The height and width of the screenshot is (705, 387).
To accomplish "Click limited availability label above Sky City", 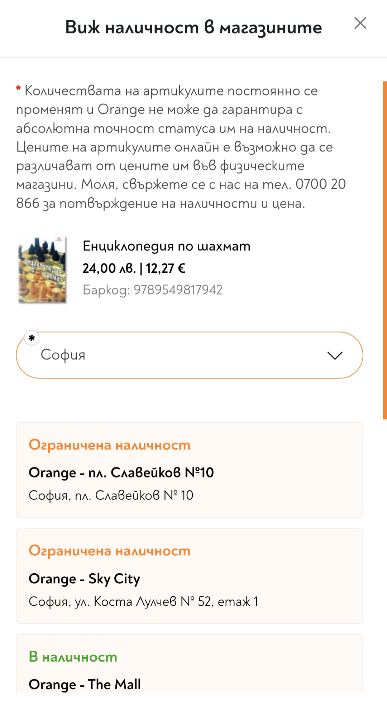I will pos(109,551).
